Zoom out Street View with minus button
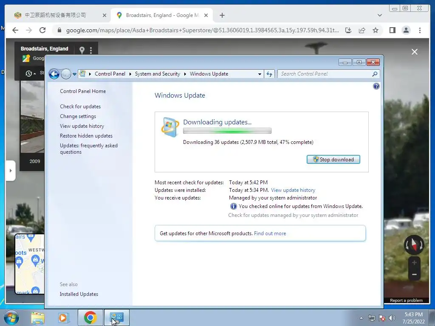 414,275
